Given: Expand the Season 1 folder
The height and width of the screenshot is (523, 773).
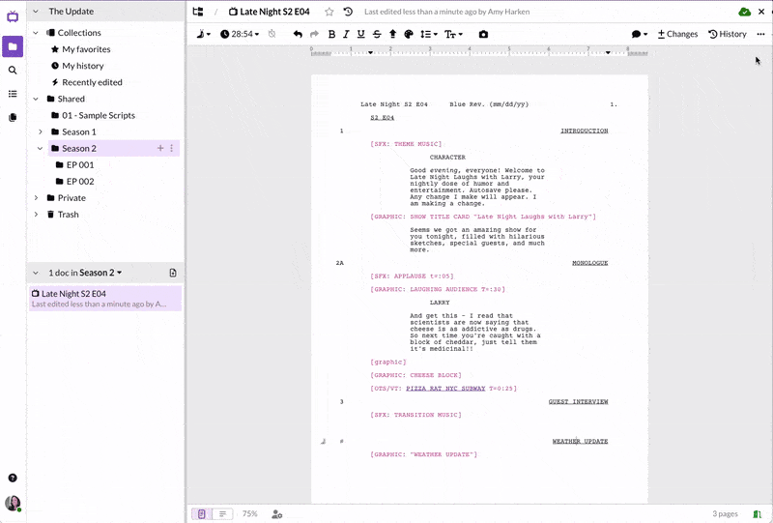Looking at the screenshot, I should (x=41, y=131).
